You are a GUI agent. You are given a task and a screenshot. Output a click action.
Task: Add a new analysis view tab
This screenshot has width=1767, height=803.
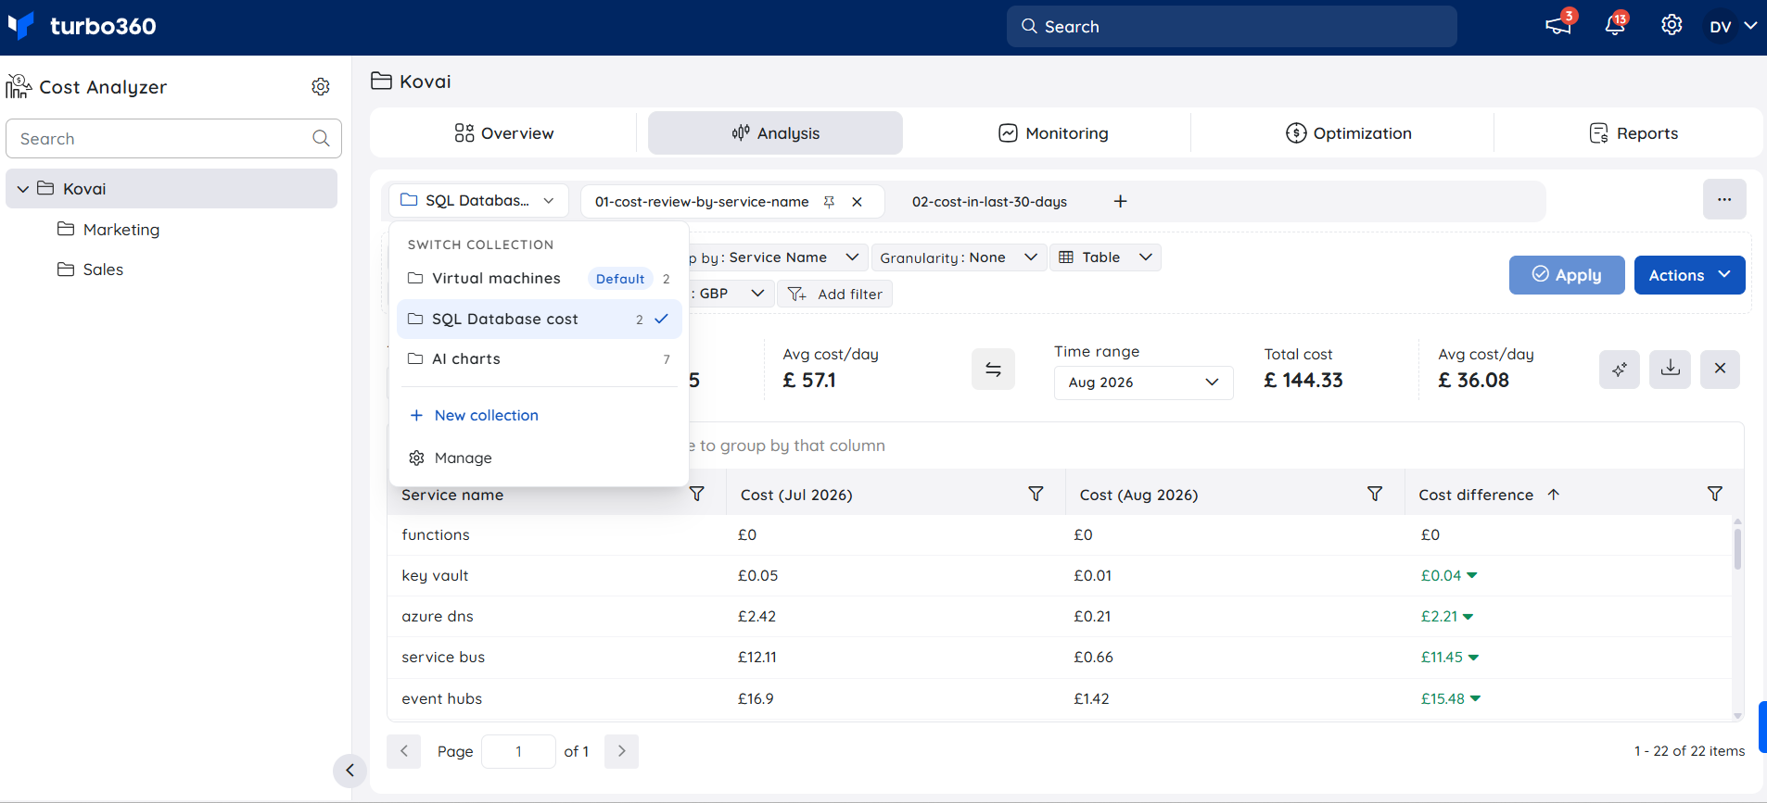(1120, 201)
